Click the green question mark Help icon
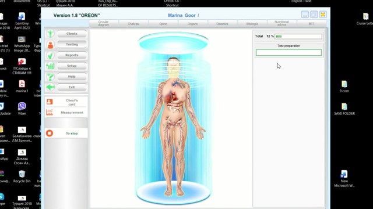Viewport: 373px width, 209px height. pyautogui.click(x=50, y=77)
